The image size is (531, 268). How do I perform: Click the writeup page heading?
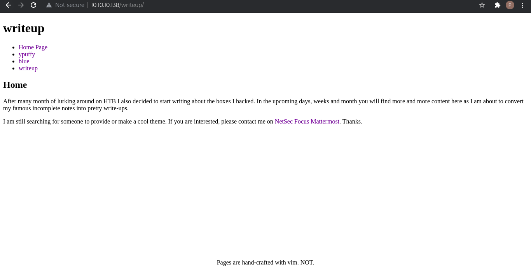tap(24, 28)
